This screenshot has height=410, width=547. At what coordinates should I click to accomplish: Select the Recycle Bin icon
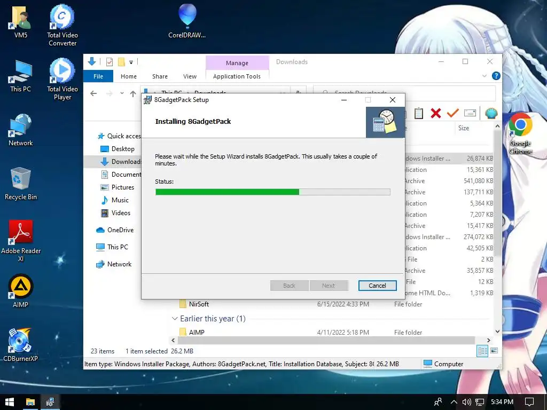coord(21,184)
